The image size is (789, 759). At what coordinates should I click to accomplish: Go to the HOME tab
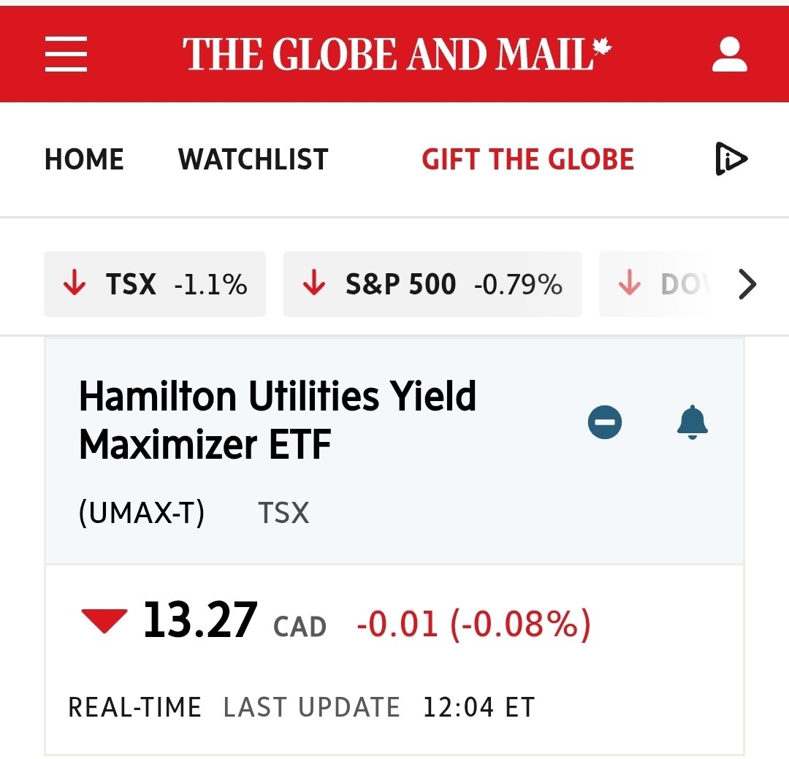pyautogui.click(x=84, y=159)
